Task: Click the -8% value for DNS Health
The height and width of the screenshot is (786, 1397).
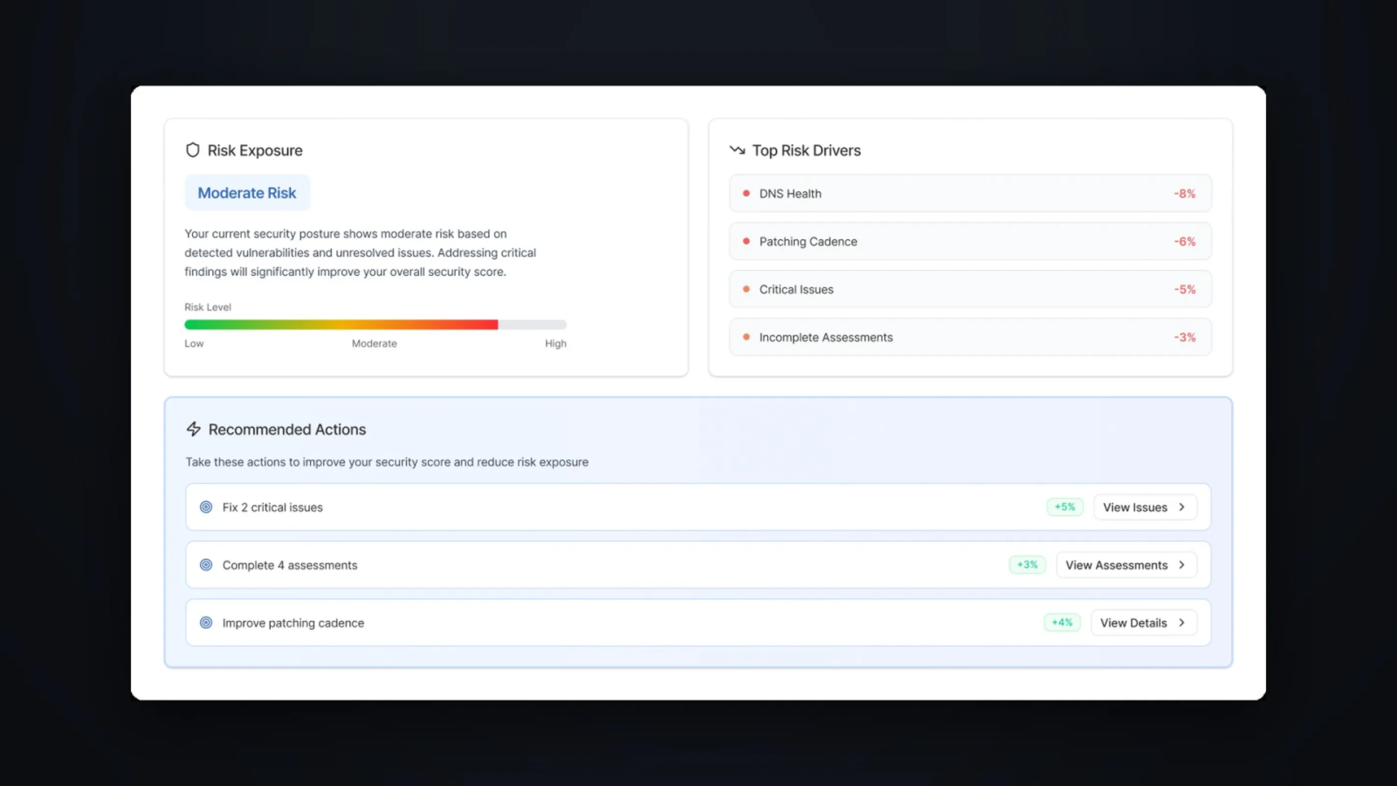Action: 1184,194
